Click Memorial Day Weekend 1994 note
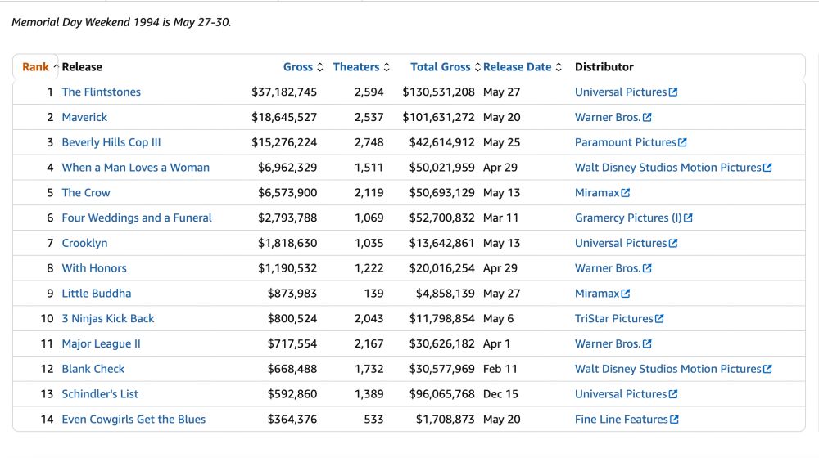Viewport: 819px width, 458px height. (x=121, y=22)
